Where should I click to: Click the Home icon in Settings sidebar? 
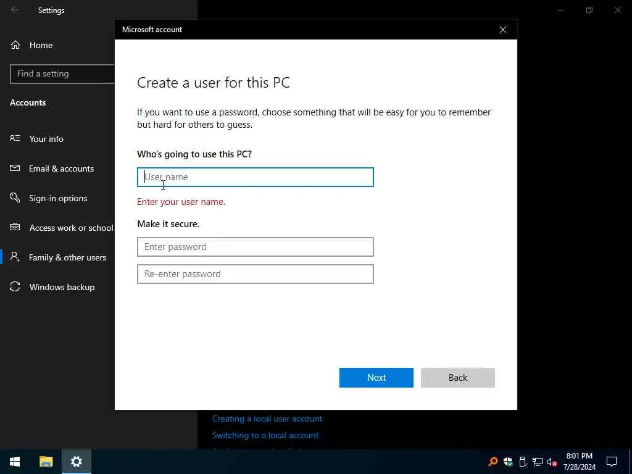[15, 44]
